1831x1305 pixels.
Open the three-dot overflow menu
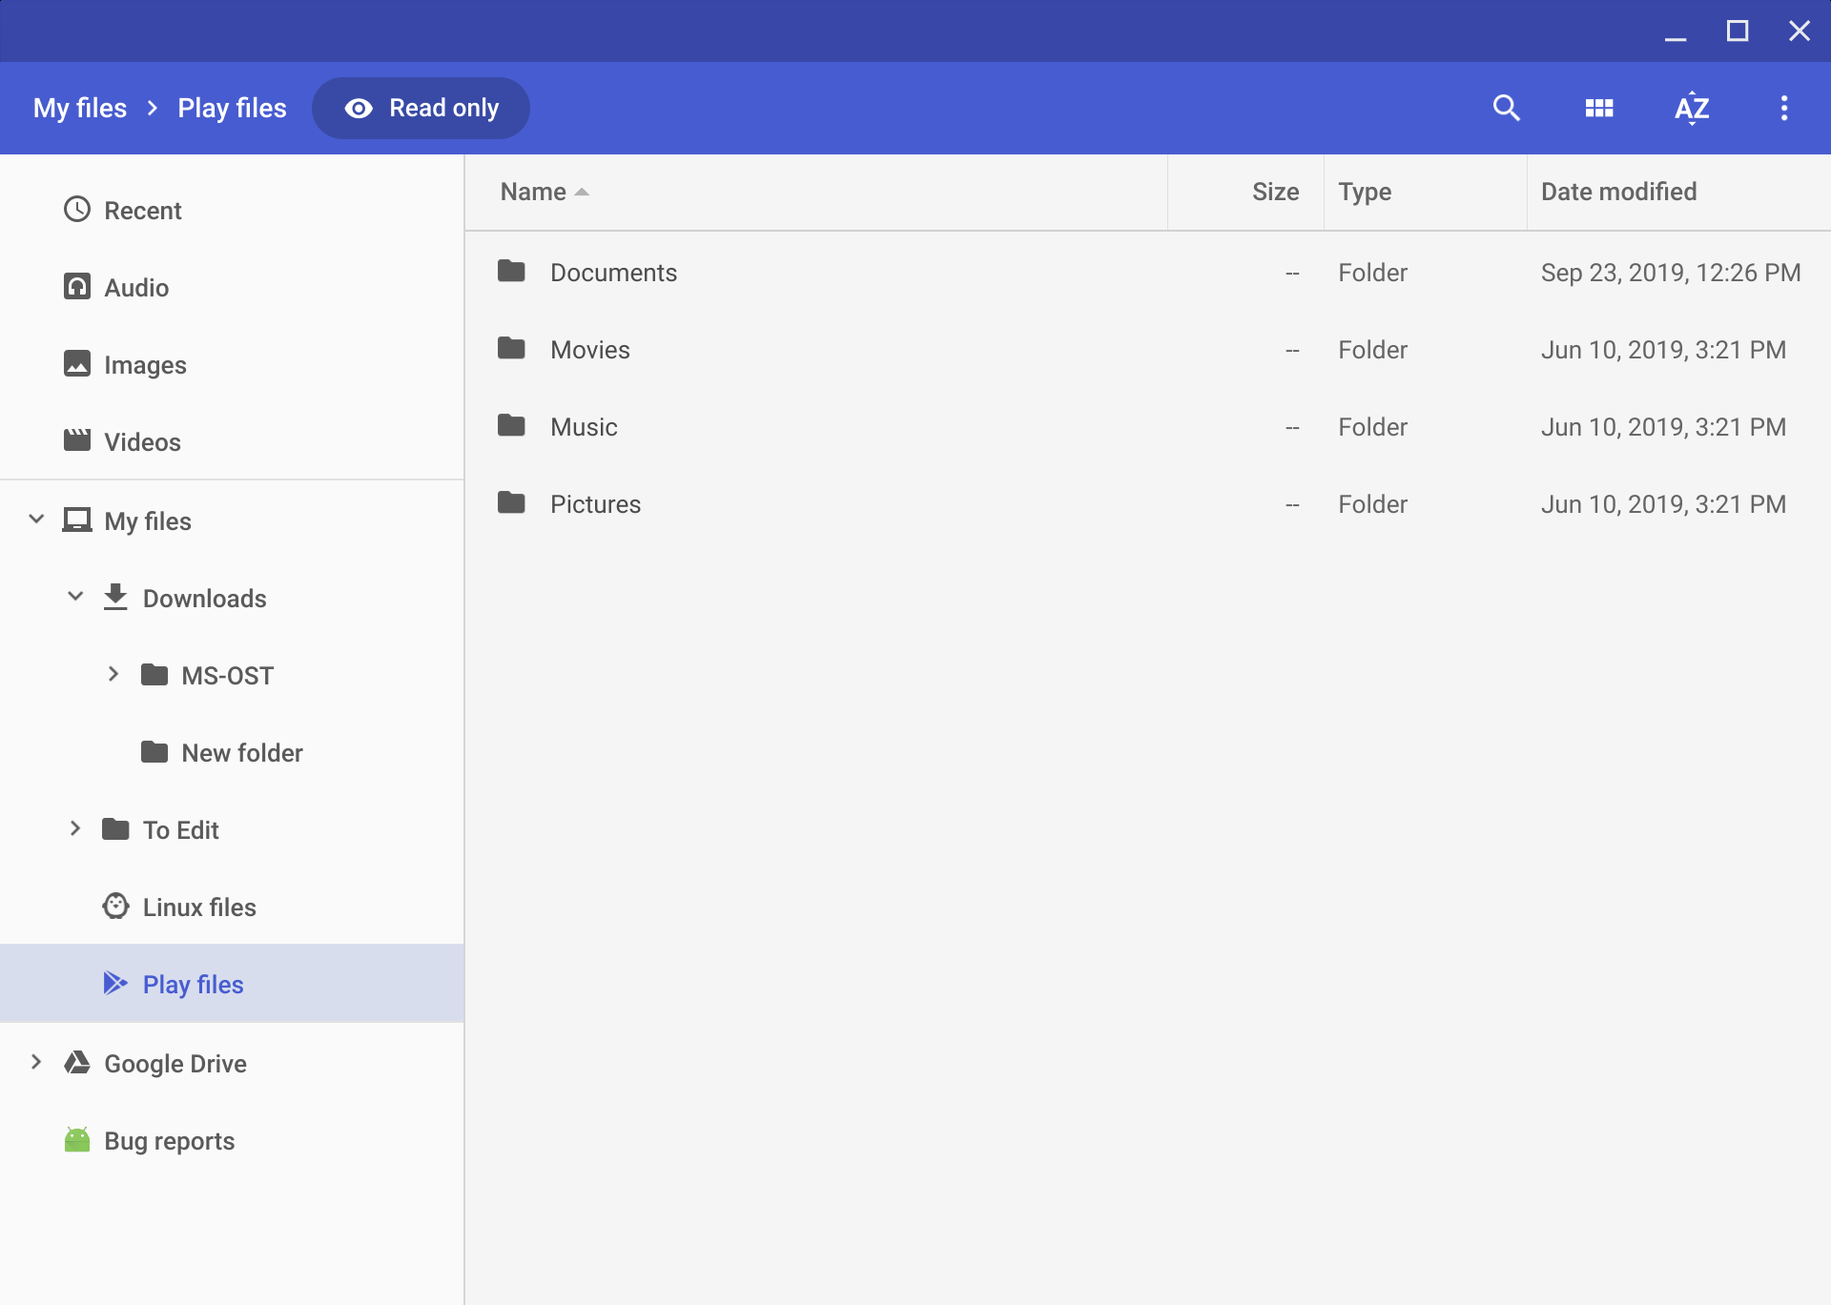(1784, 108)
